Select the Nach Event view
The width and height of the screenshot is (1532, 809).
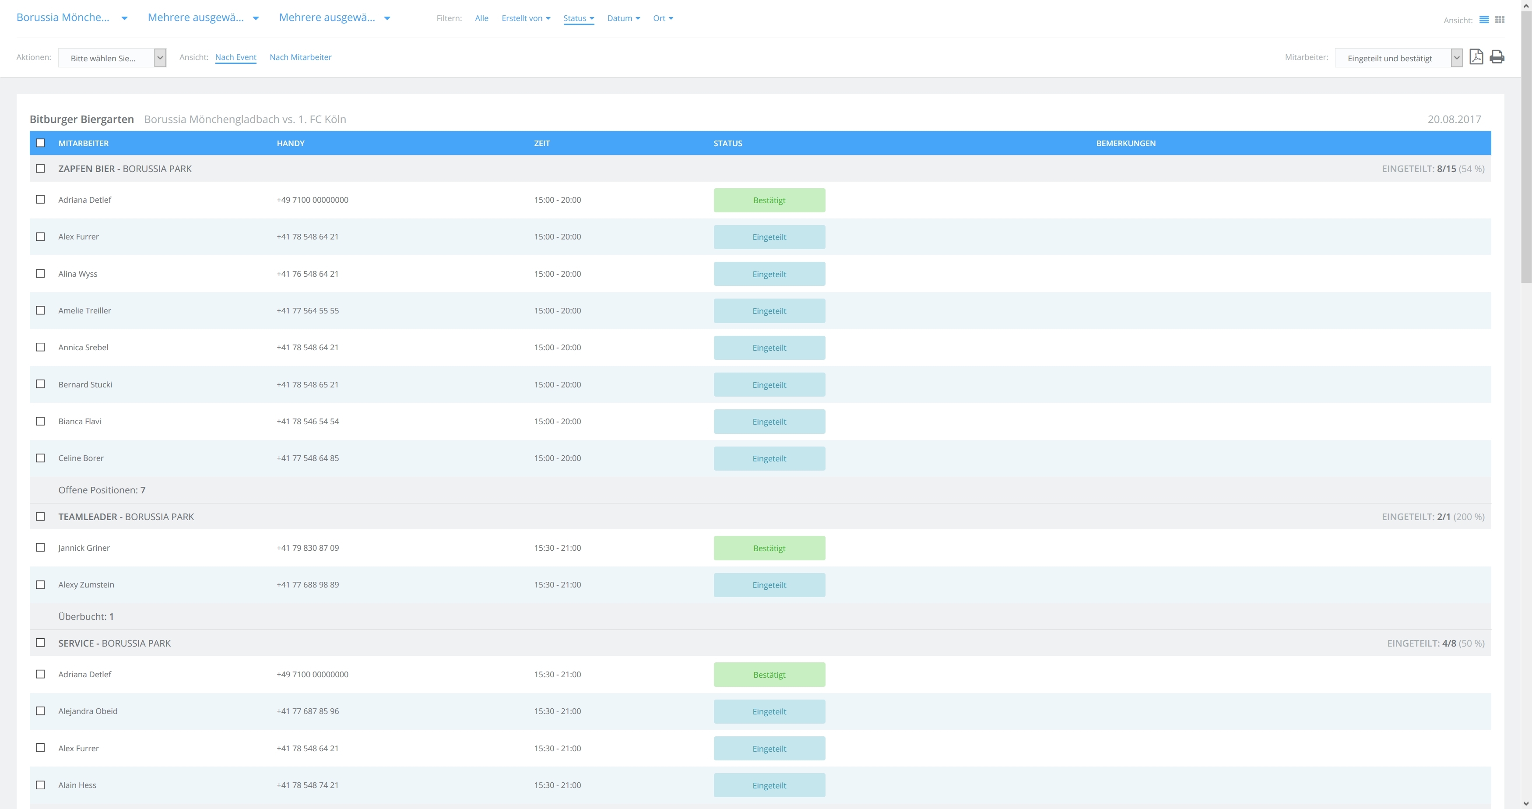235,57
